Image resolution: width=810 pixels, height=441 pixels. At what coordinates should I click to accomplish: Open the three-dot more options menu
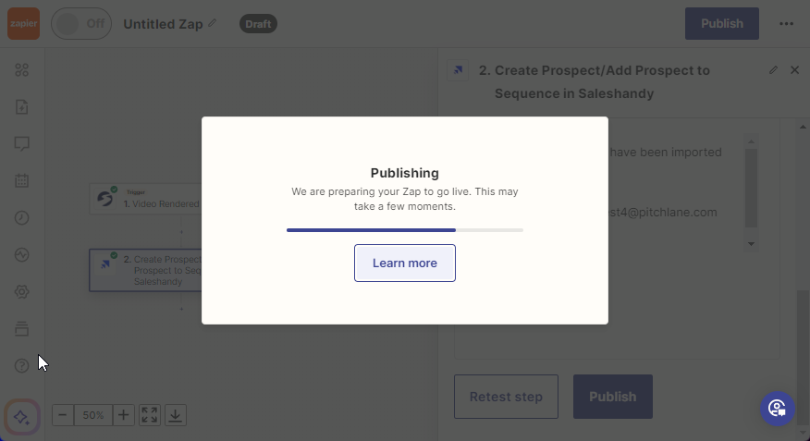pyautogui.click(x=786, y=24)
